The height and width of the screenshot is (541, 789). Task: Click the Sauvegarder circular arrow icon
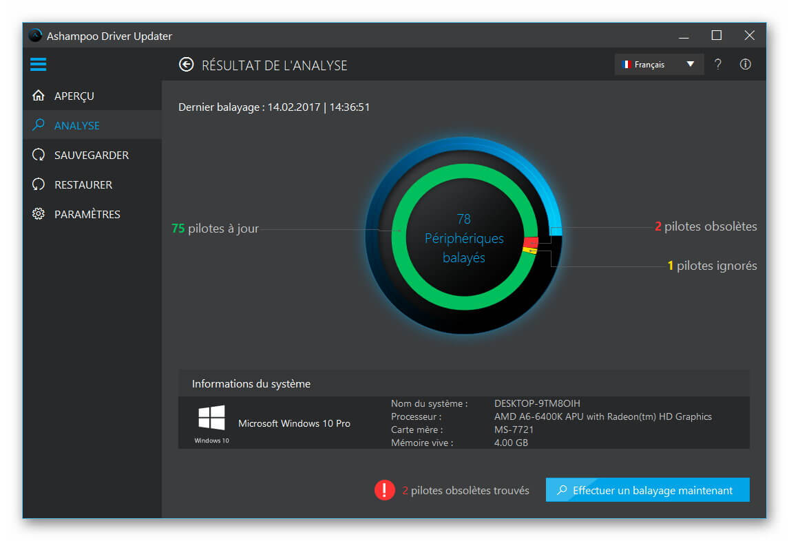point(39,154)
